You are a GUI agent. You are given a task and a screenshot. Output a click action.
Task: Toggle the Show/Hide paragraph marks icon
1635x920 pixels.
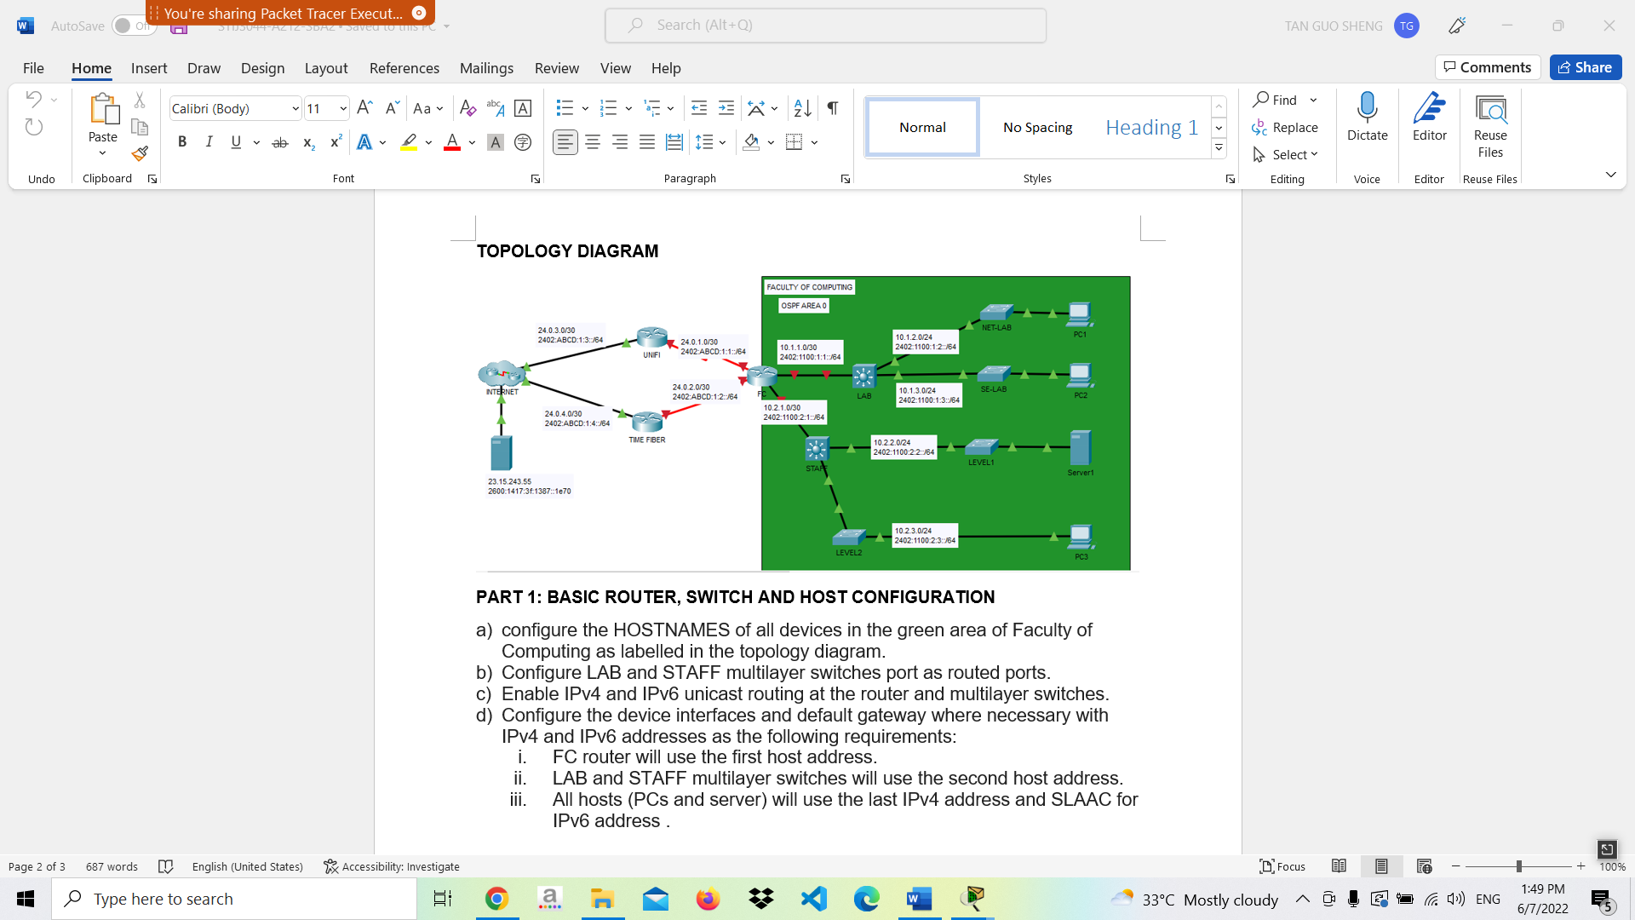(x=832, y=108)
